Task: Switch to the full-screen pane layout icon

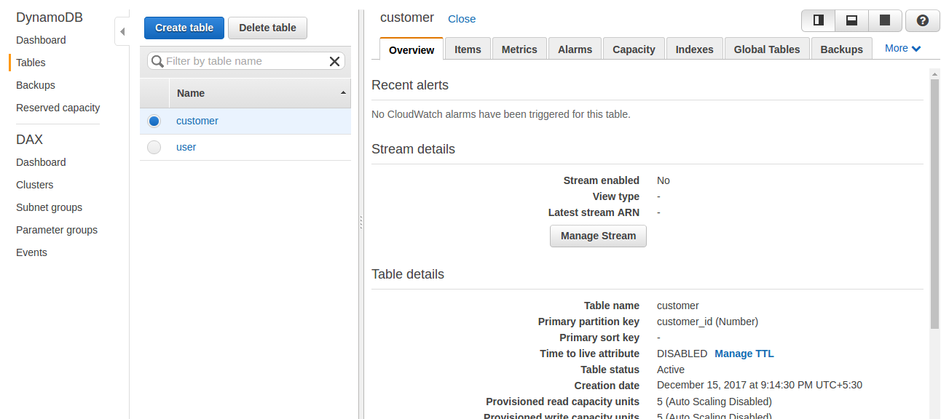Action: 885,20
